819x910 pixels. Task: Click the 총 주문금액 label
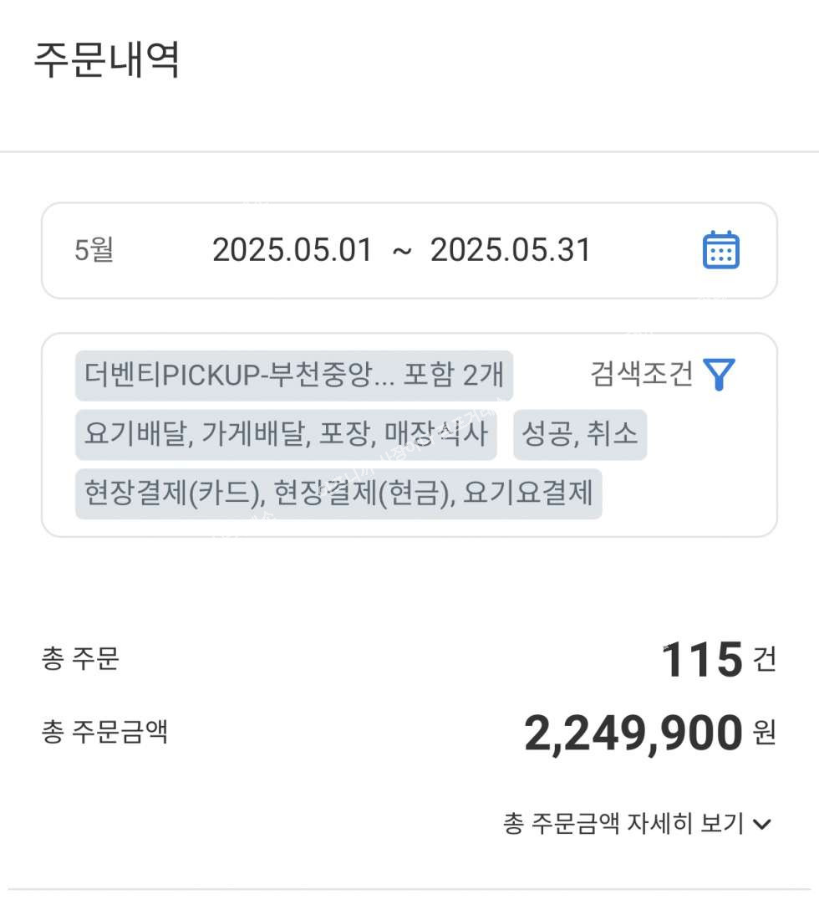[104, 733]
